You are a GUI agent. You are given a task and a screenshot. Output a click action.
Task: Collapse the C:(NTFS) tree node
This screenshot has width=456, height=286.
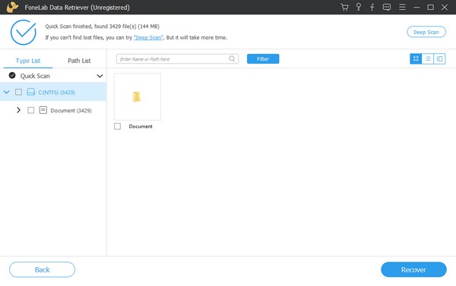click(6, 93)
